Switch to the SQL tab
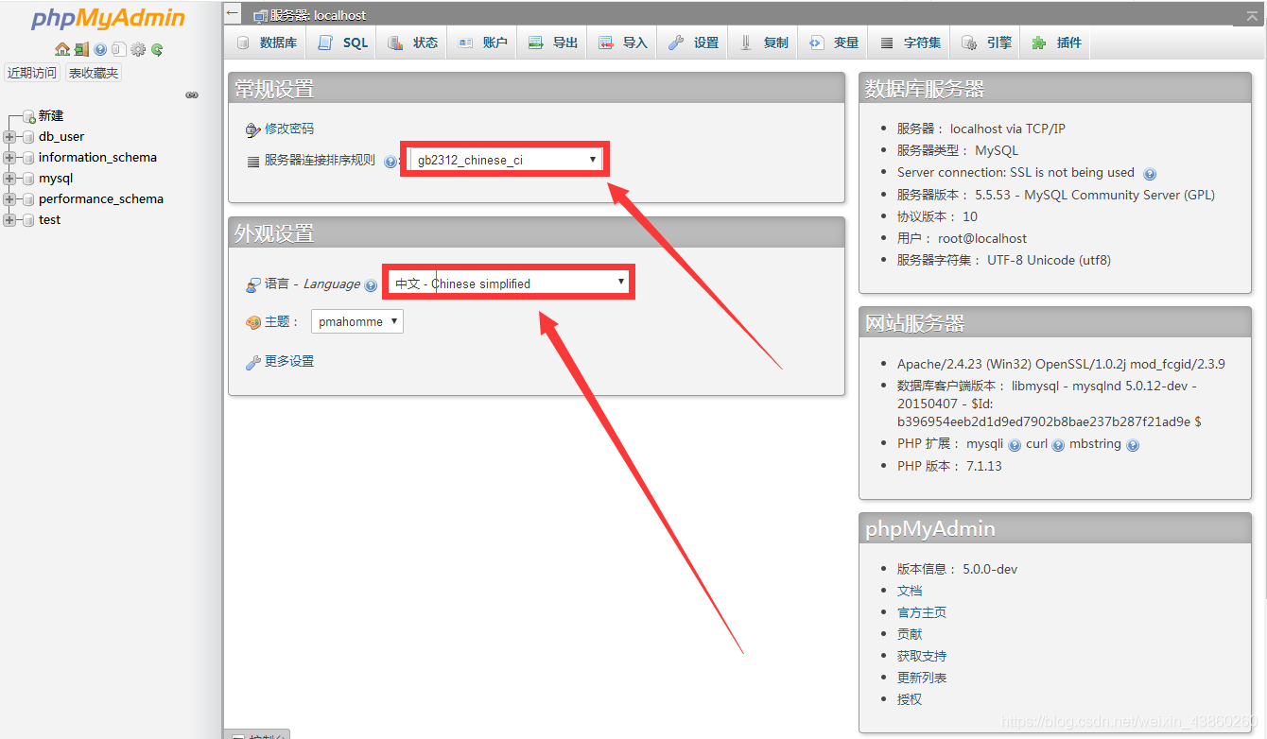Screen dimensions: 1267x739 [x=342, y=43]
